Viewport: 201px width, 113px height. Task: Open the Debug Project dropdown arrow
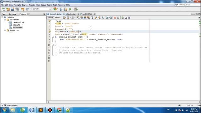point(79,9)
